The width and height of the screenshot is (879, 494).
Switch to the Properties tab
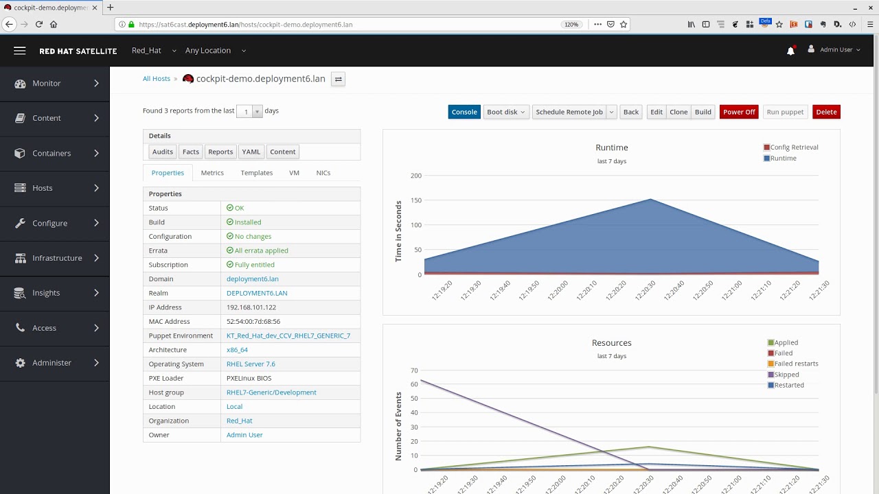(x=168, y=173)
